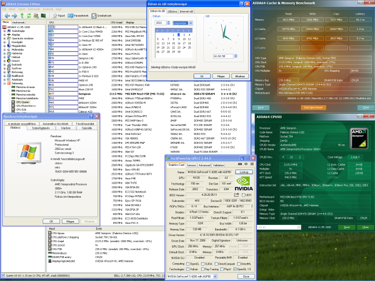Go forward with AIDA64 blue right arrow
375x281 pixels.
pyautogui.click(x=15, y=16)
